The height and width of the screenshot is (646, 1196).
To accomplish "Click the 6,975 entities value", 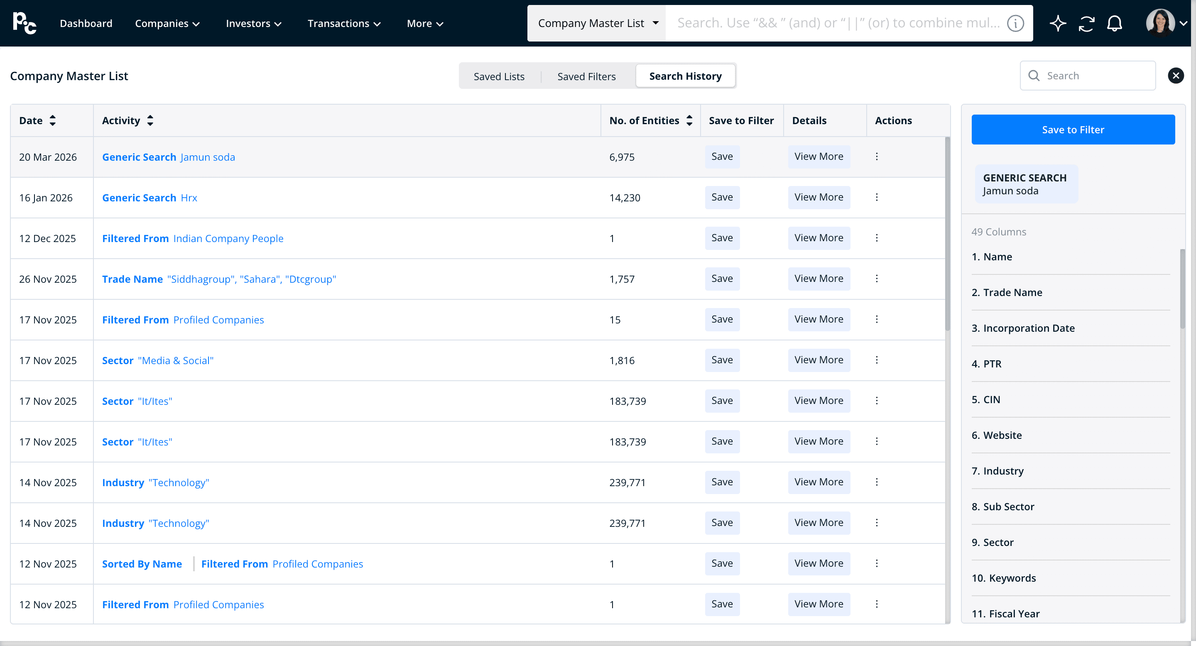I will pos(622,157).
